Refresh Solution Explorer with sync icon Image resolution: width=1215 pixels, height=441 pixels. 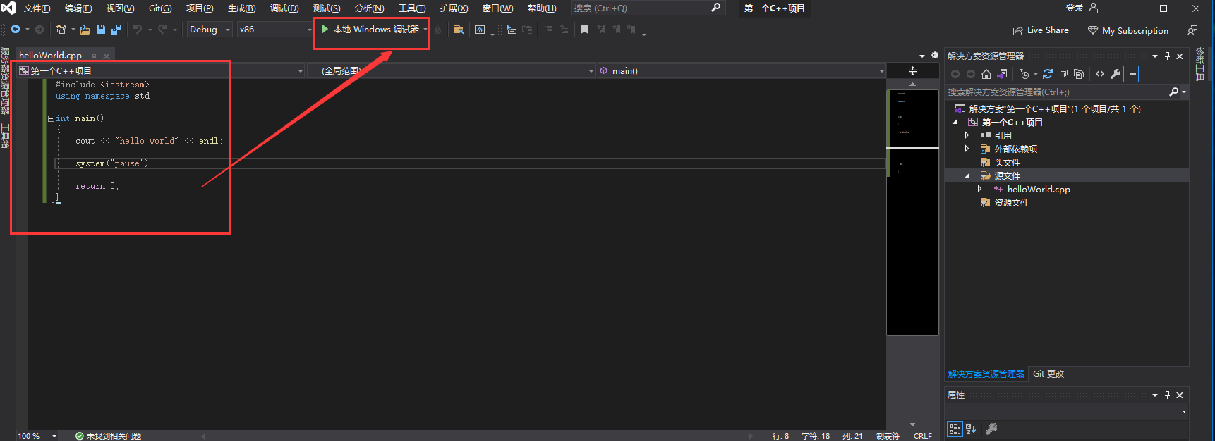coord(1048,74)
